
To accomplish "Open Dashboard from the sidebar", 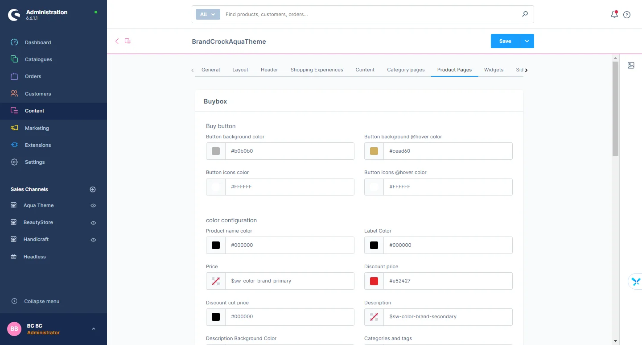I will [38, 42].
